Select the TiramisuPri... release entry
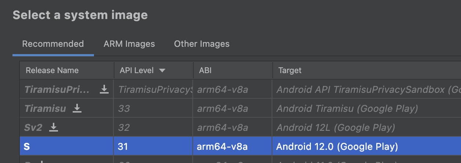 point(57,90)
